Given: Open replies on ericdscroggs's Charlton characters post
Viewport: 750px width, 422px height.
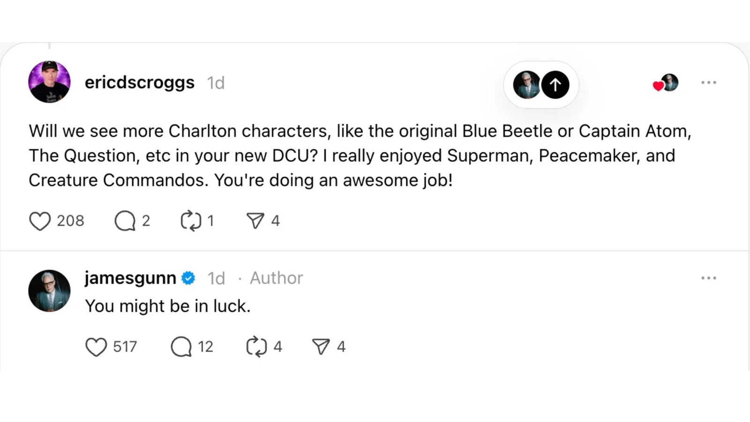Looking at the screenshot, I should (x=125, y=221).
